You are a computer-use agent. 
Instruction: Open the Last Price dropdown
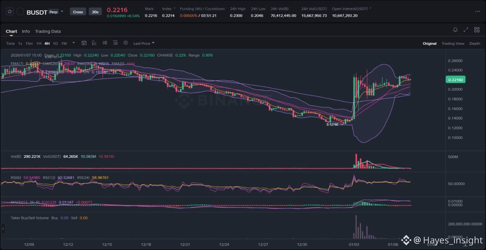click(144, 43)
